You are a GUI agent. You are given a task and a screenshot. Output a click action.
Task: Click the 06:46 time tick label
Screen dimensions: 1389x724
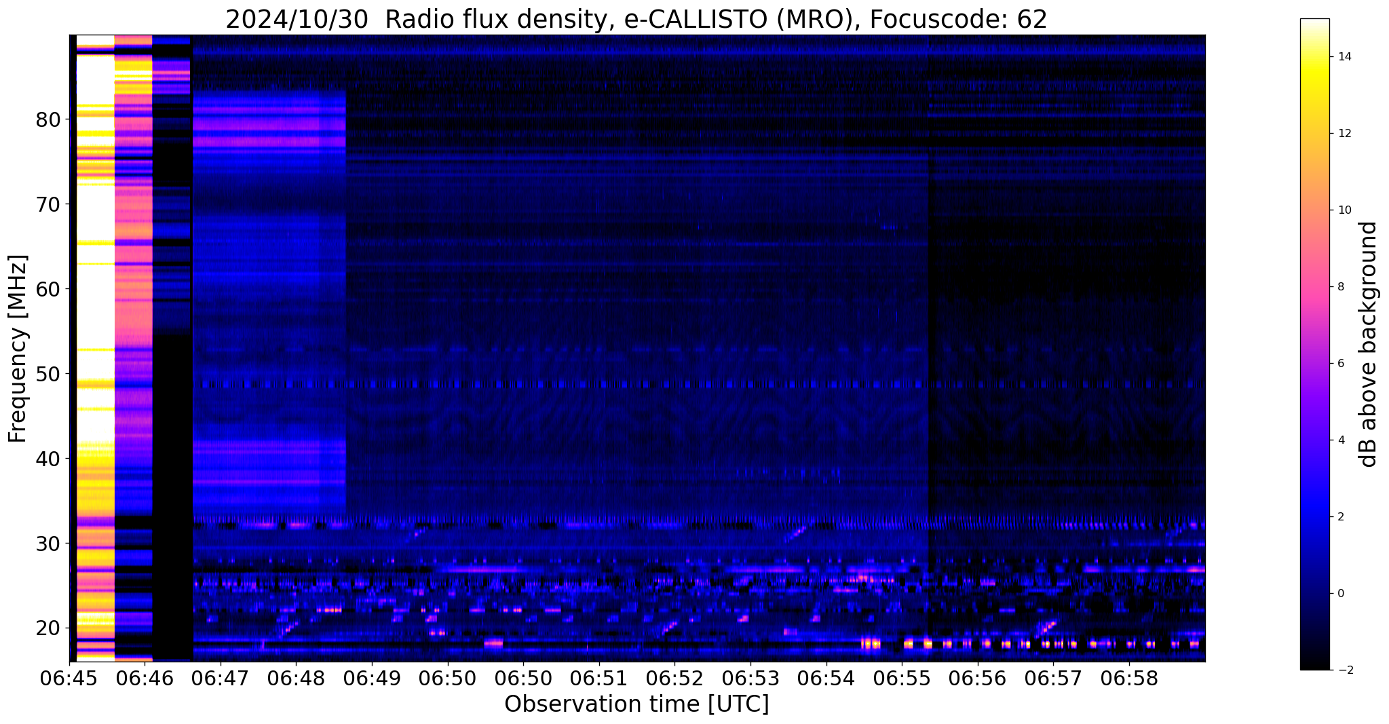[145, 679]
